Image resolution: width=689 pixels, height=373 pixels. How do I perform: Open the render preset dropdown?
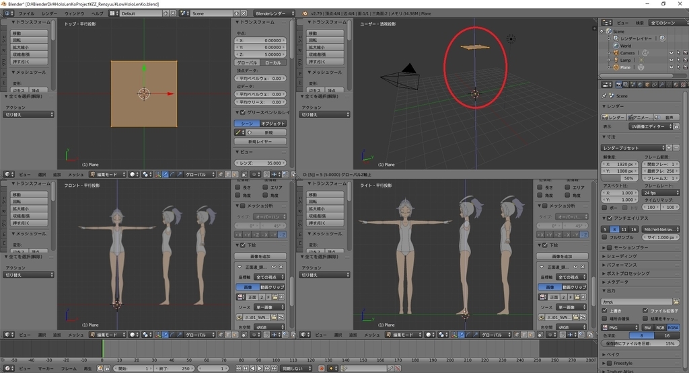pos(632,148)
